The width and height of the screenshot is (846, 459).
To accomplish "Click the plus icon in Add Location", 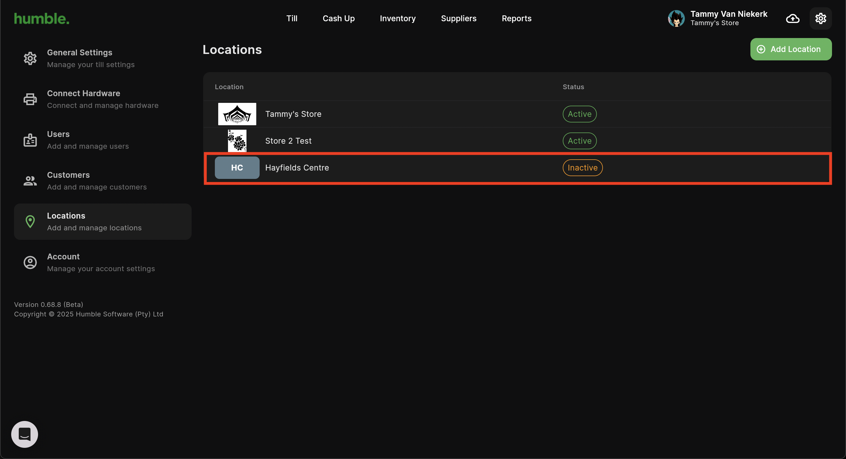I will [x=761, y=49].
